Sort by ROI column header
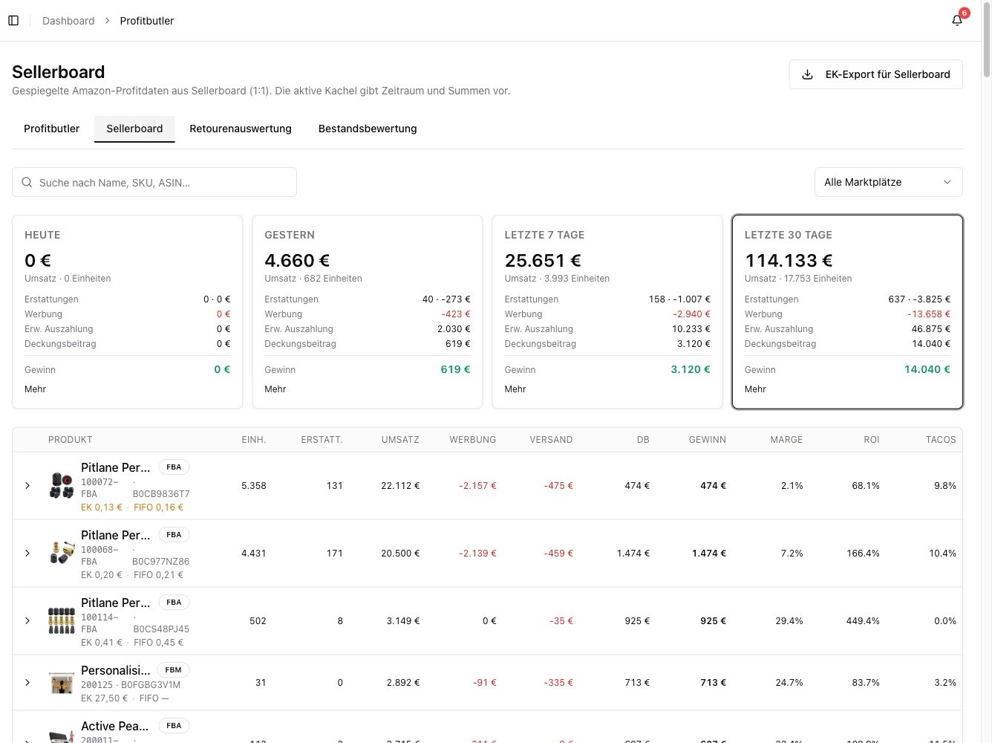The width and height of the screenshot is (992, 743). click(872, 440)
